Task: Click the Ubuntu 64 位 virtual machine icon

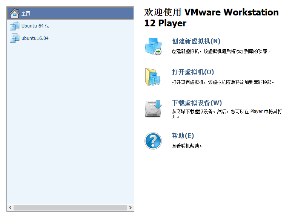Action: (x=14, y=26)
